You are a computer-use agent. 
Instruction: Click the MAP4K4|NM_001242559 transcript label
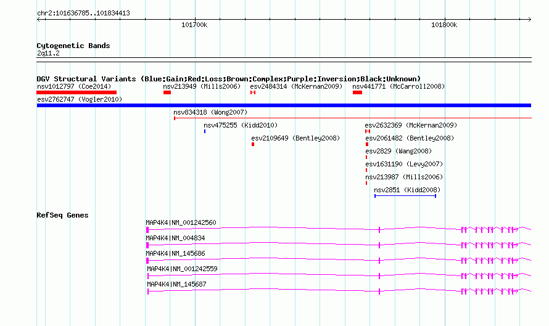[x=182, y=269]
